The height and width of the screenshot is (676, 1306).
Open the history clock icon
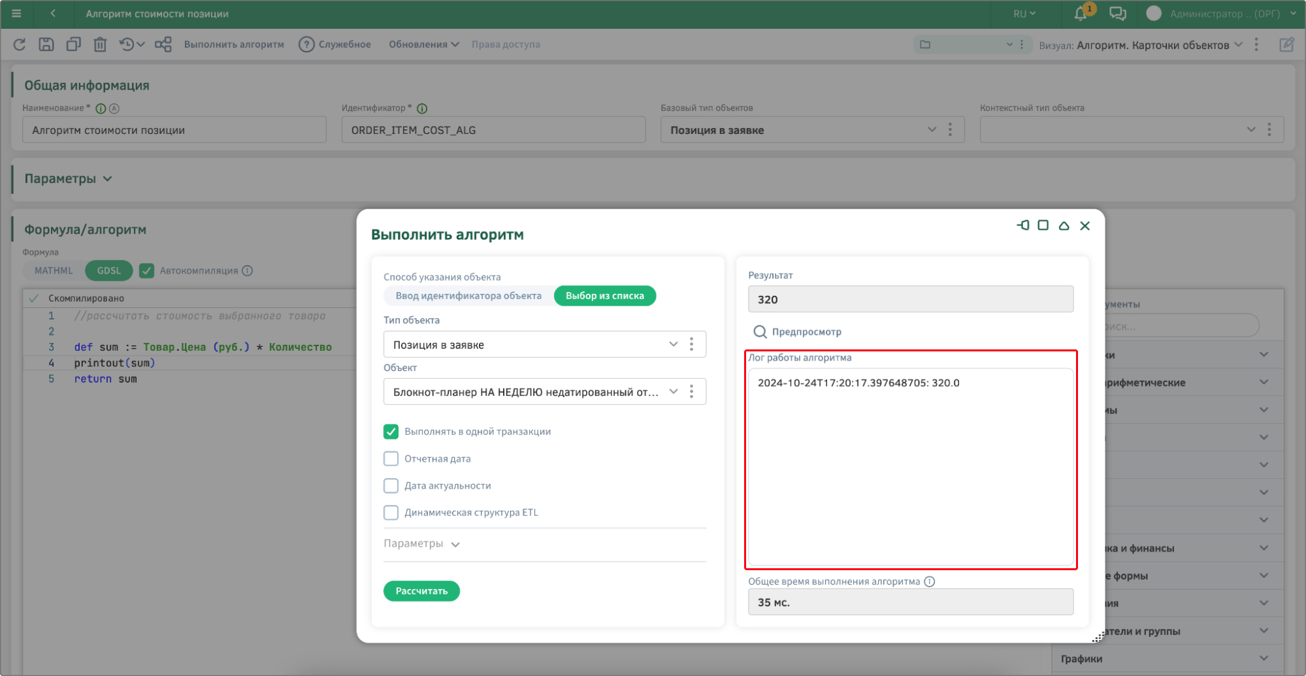(127, 44)
